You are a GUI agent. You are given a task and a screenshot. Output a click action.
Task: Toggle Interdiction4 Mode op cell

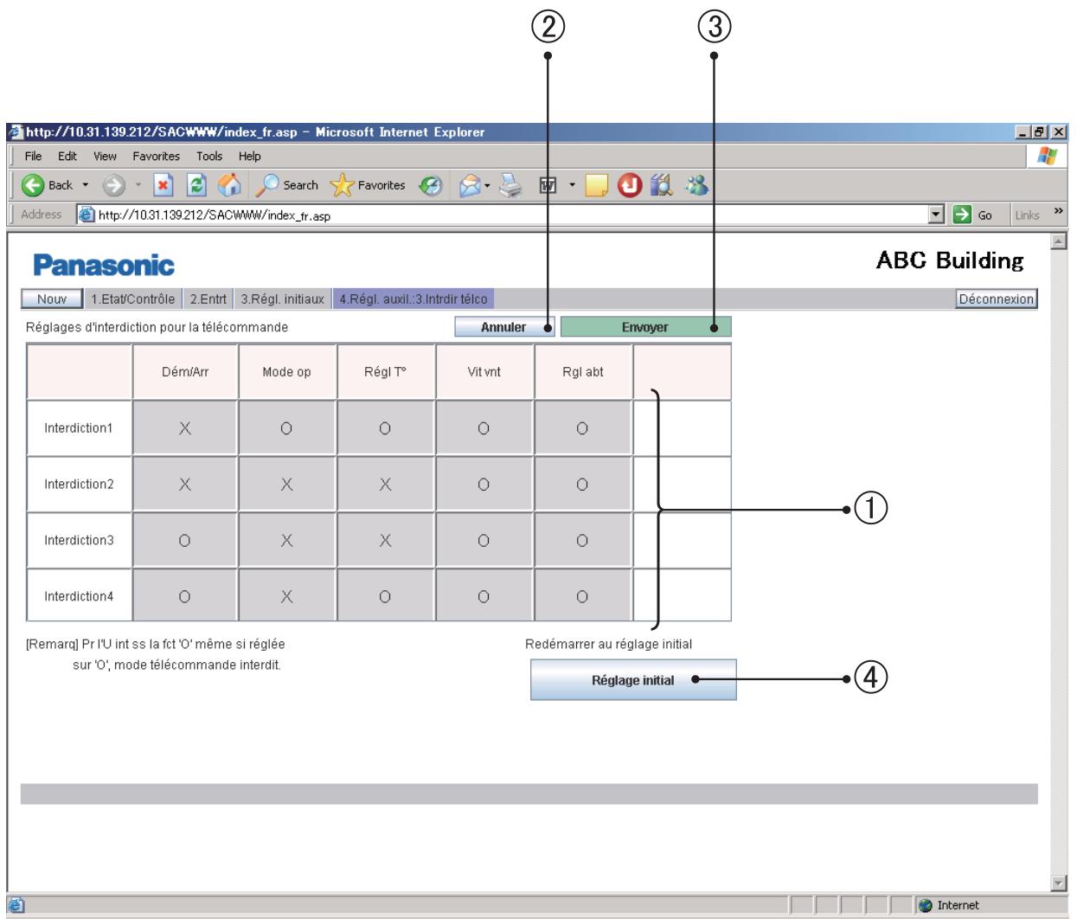pyautogui.click(x=286, y=596)
